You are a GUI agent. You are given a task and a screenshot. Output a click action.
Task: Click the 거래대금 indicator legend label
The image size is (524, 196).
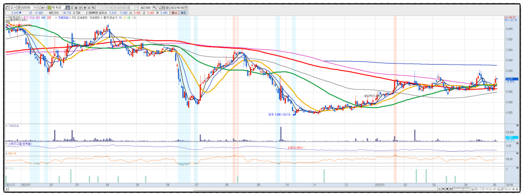[62, 17]
